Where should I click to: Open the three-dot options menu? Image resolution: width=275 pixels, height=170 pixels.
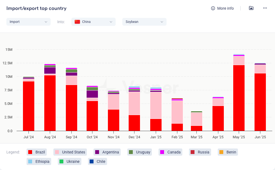265,8
